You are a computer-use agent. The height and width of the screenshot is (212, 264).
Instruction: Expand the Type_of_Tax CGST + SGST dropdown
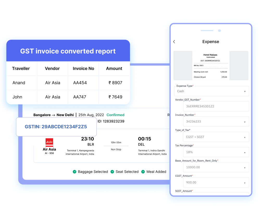[211, 137]
